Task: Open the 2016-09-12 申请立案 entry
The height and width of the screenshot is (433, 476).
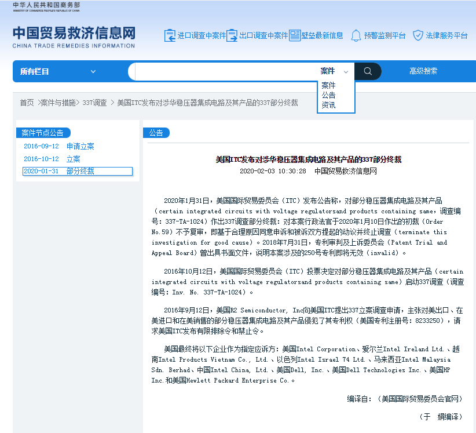Action: pos(59,146)
